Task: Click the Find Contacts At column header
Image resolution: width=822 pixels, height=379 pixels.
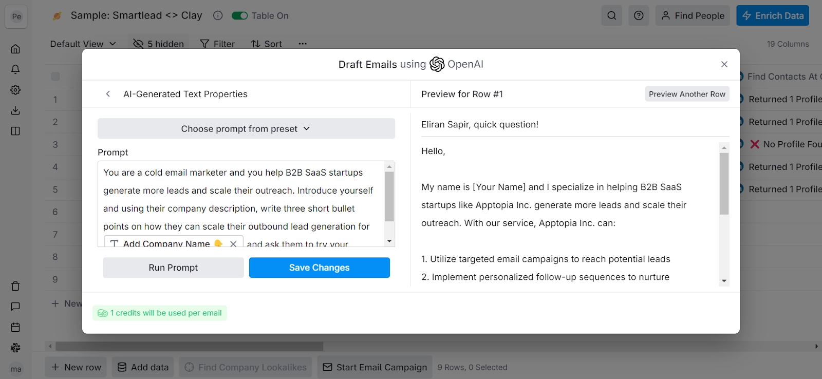Action: tap(781, 77)
